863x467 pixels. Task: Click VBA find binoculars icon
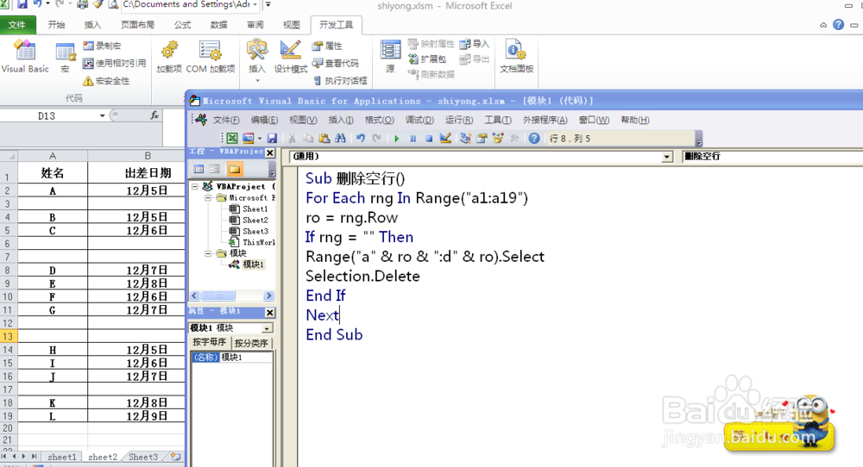[340, 139]
